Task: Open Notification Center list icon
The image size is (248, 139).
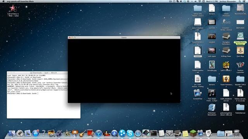Action: click(244, 1)
